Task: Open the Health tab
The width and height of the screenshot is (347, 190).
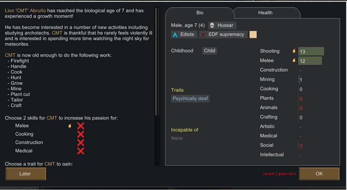Action: click(x=265, y=13)
